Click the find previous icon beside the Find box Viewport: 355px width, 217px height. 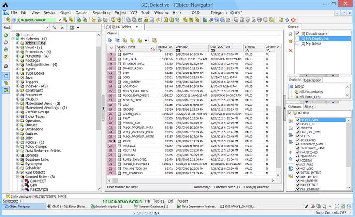62,28
